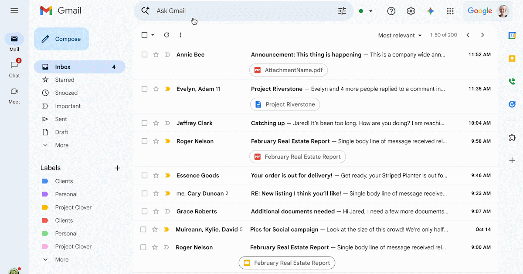The height and width of the screenshot is (274, 523).
Task: Toggle importance marker on Grace Roberts email
Action: coord(167,212)
